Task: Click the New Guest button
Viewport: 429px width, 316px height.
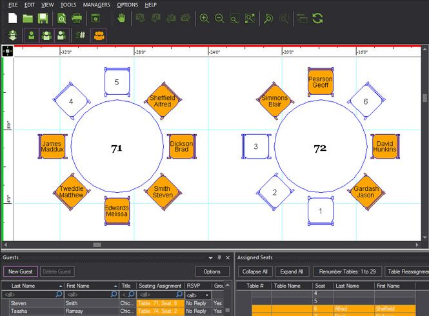Action: point(21,272)
